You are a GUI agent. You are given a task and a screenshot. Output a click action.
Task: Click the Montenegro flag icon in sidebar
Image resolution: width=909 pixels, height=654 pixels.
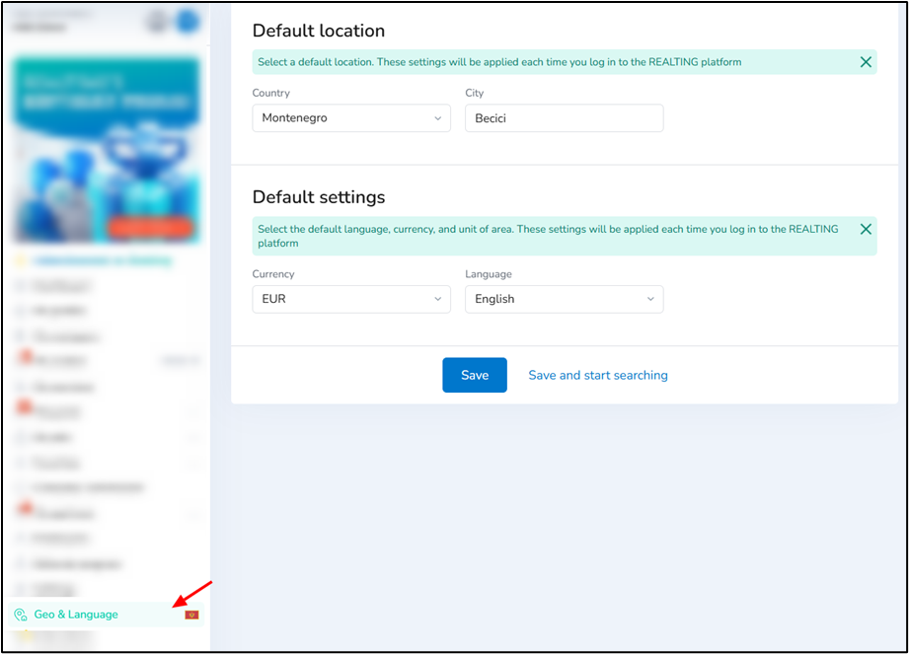point(191,615)
